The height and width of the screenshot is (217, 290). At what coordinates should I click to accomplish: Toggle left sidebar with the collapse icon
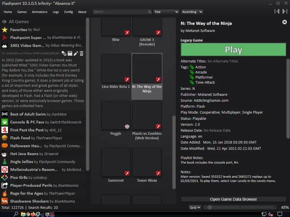(277, 11)
